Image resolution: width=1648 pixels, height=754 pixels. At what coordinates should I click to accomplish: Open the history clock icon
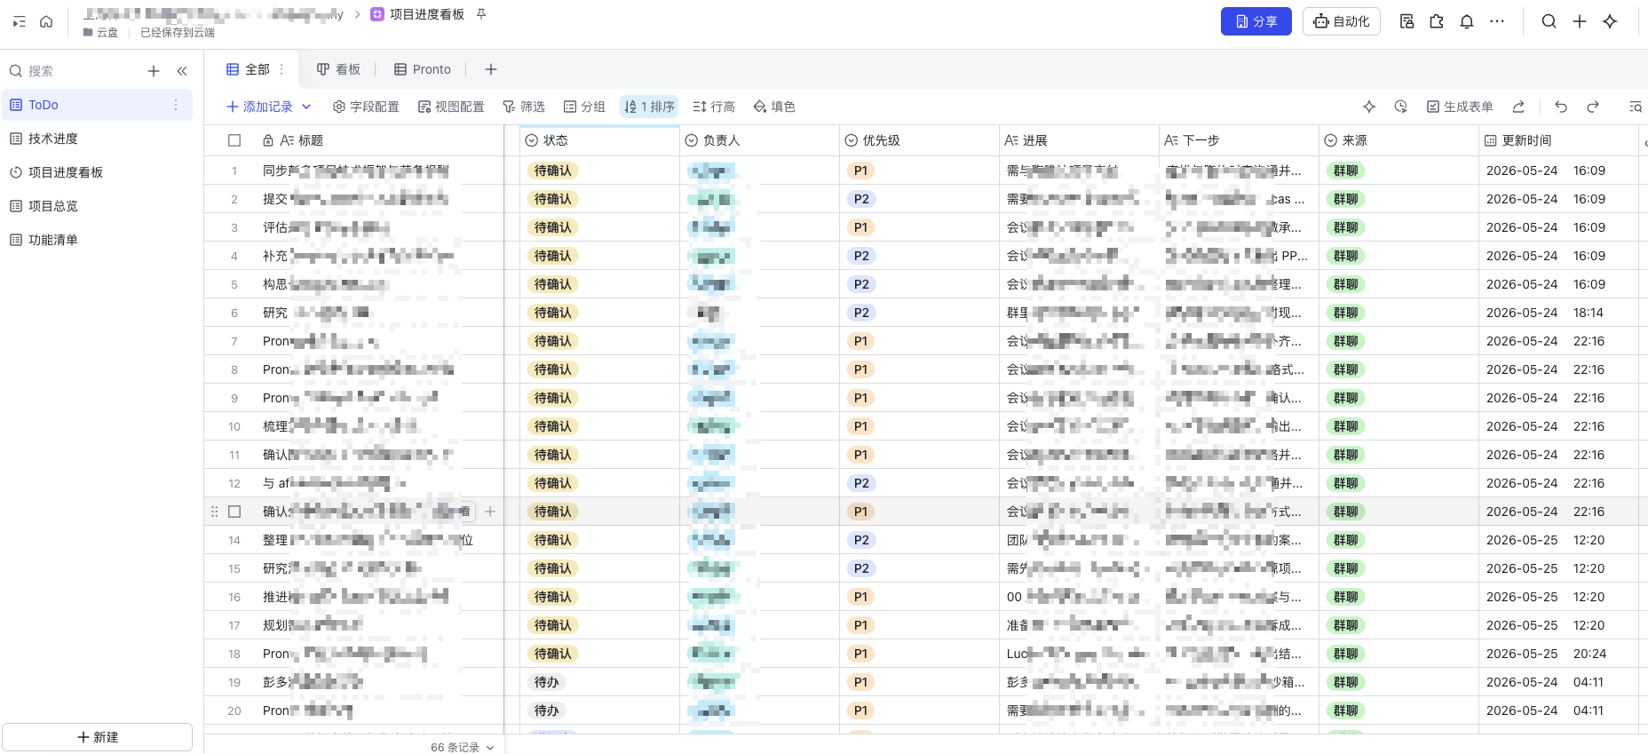click(x=1401, y=107)
